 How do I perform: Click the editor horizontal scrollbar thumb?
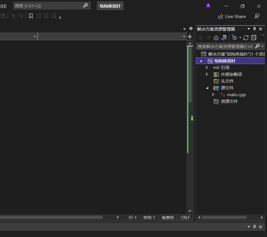[x=51, y=217]
